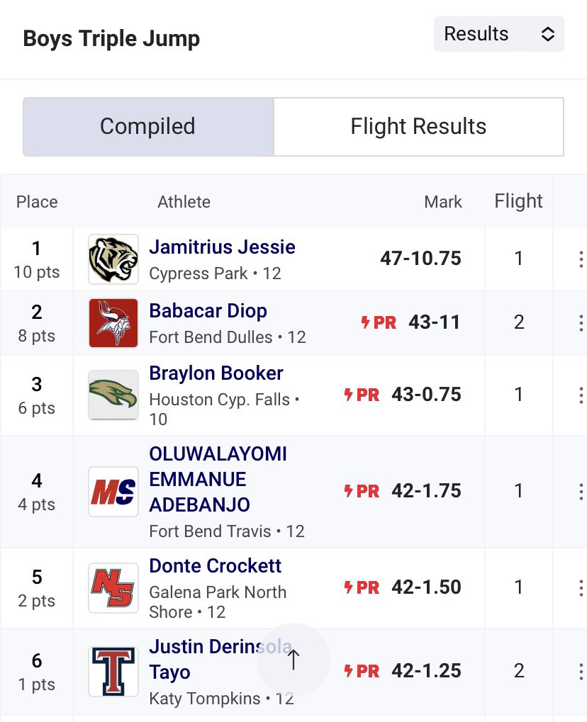Open Houston Cyp. Falls eagle logo
587x722 pixels.
[x=113, y=395]
